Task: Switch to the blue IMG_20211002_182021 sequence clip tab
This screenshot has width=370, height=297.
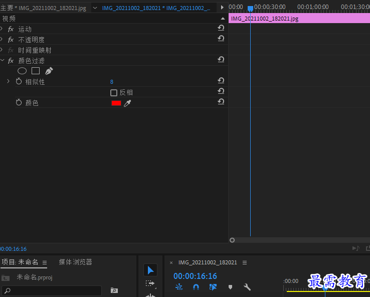Action: (156, 8)
